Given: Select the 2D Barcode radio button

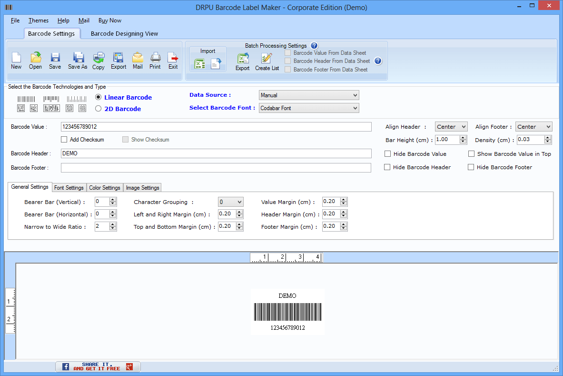Looking at the screenshot, I should pyautogui.click(x=99, y=109).
